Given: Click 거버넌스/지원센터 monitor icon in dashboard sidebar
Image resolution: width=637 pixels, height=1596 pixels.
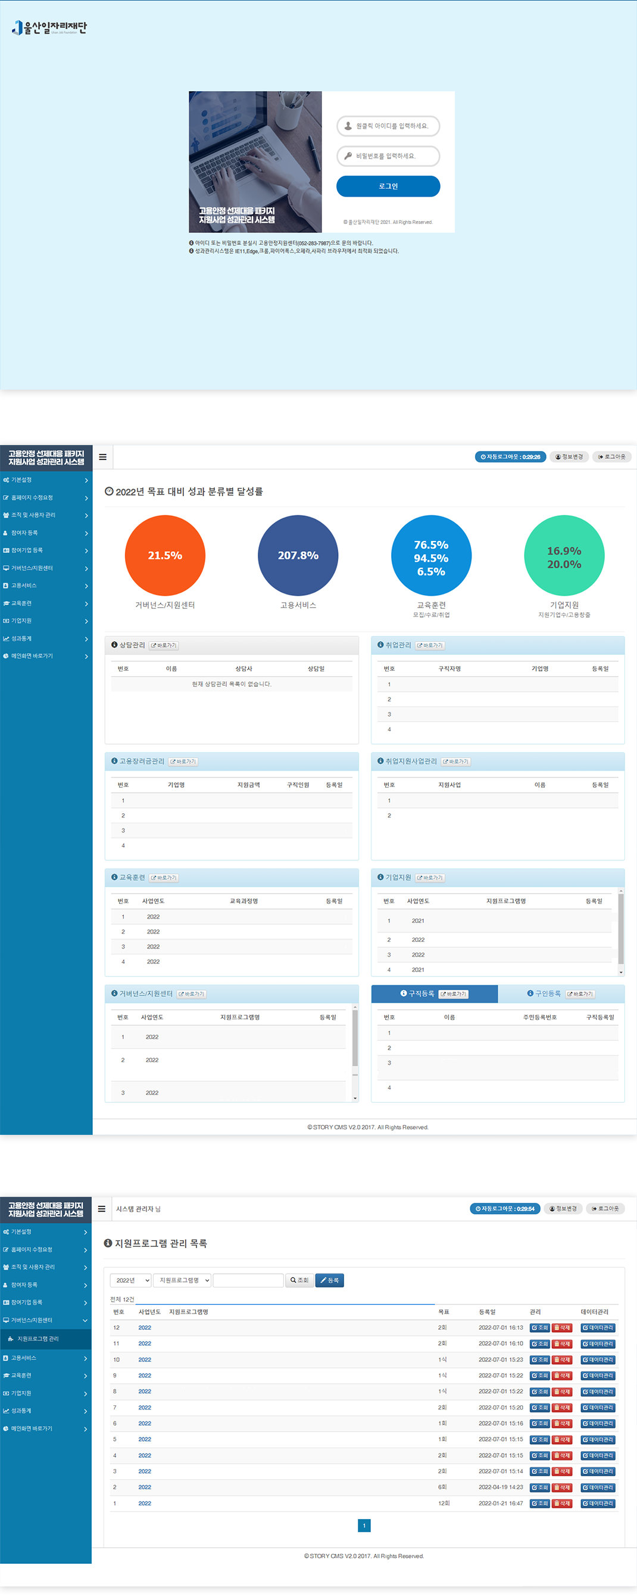Looking at the screenshot, I should click(x=5, y=568).
